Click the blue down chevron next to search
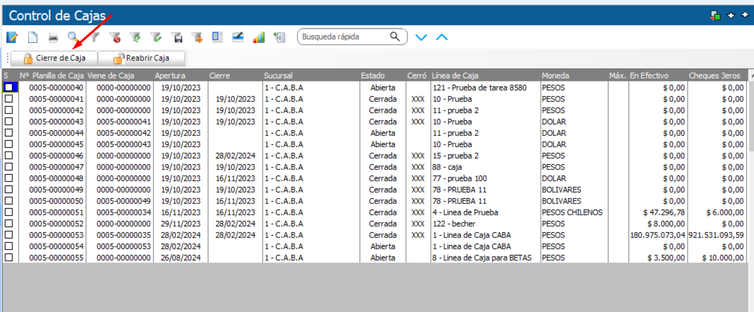This screenshot has height=312, width=754. (x=421, y=37)
